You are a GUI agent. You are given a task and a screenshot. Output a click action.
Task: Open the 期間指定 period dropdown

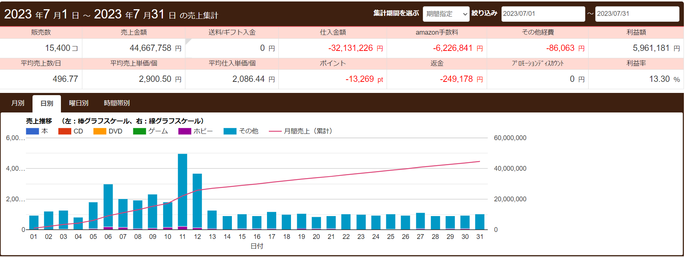pyautogui.click(x=446, y=14)
